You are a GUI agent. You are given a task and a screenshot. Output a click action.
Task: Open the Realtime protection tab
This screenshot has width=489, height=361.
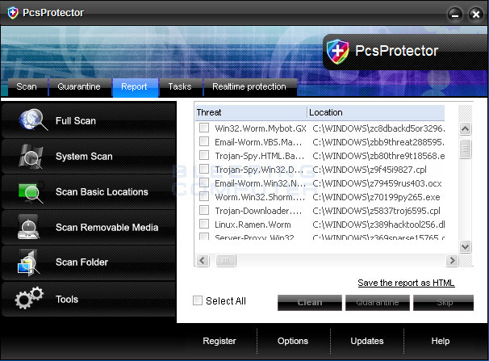point(249,86)
